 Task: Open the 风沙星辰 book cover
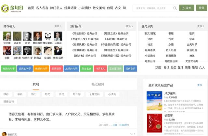click(154, 101)
